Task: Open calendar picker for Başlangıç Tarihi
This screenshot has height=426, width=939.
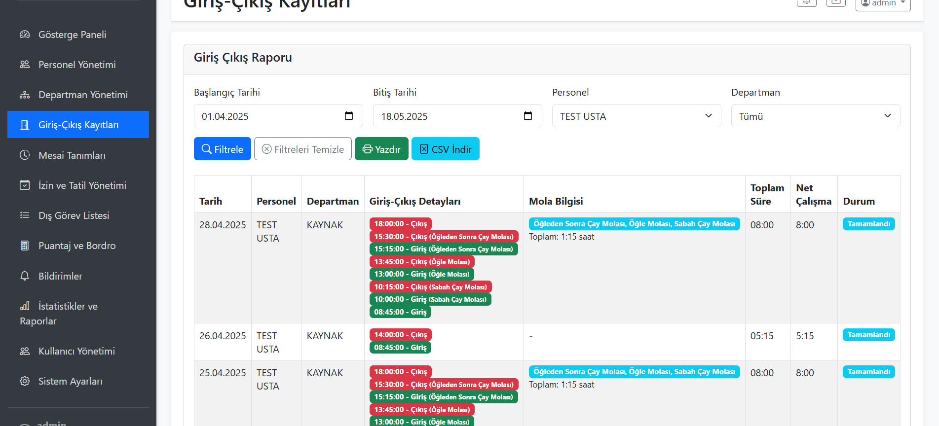Action: 348,116
